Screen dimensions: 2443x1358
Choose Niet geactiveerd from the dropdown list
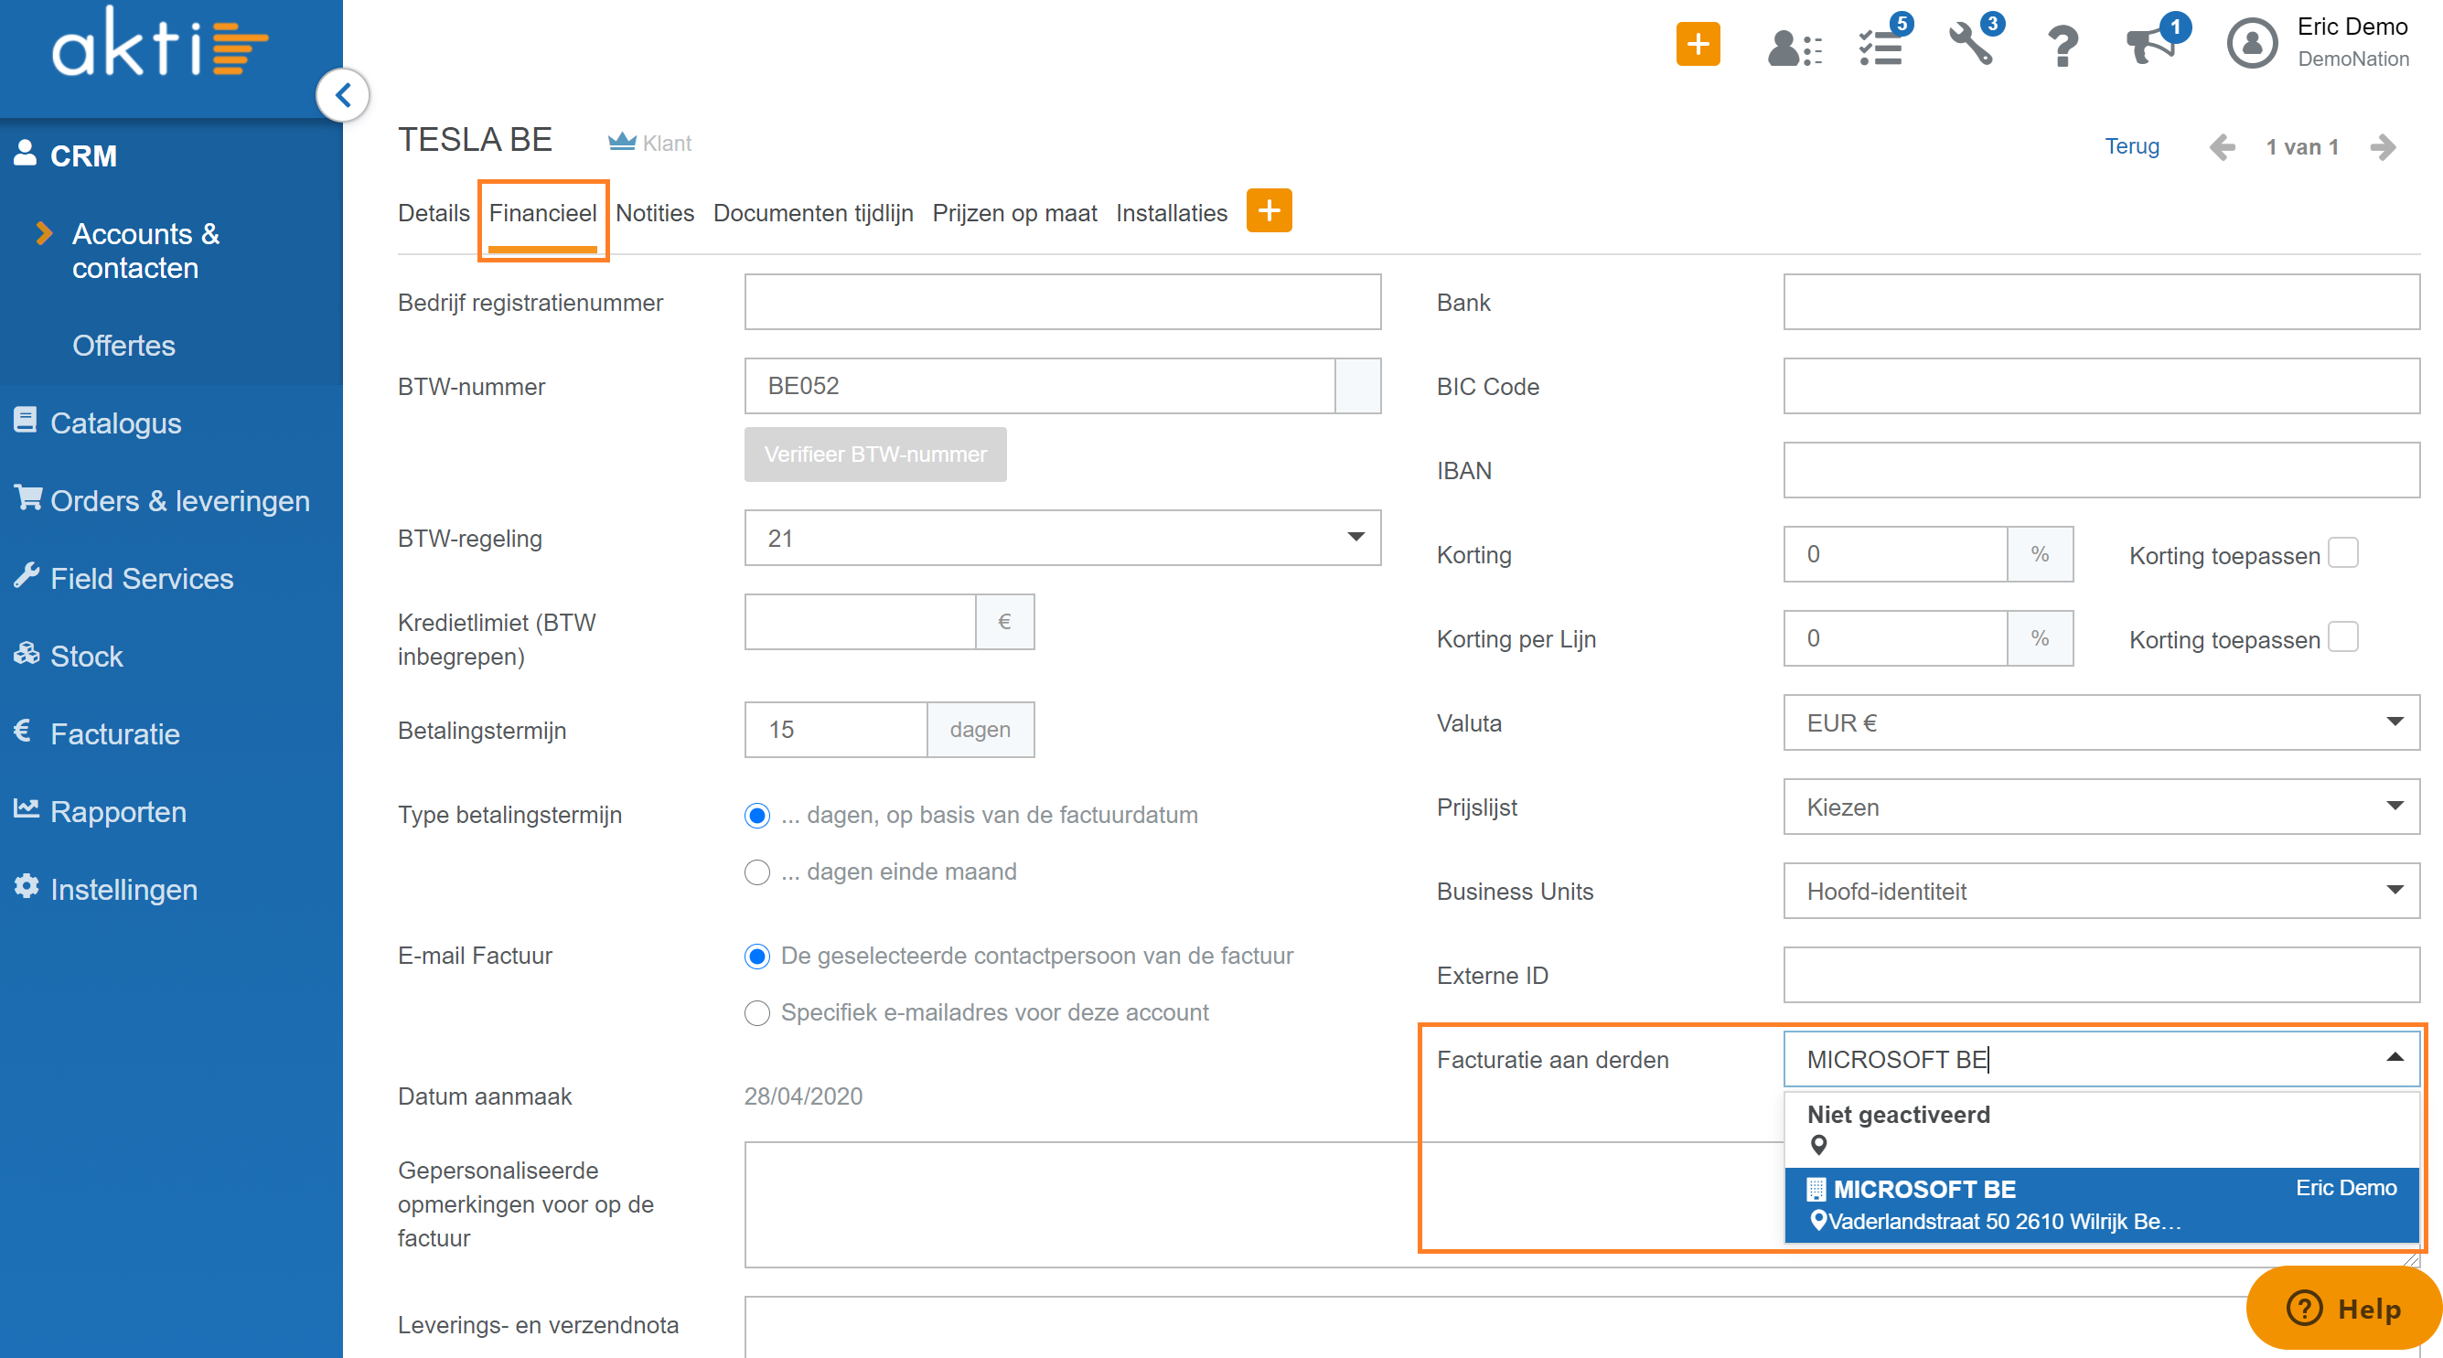click(2101, 1128)
